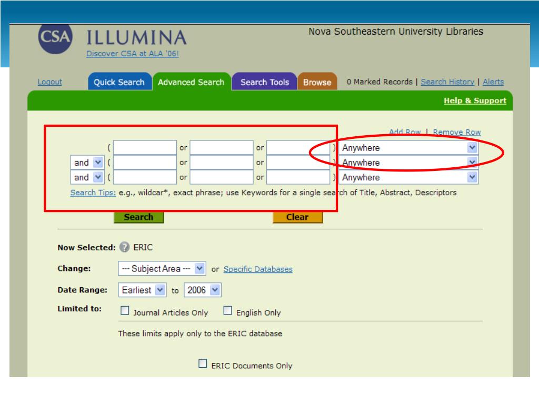This screenshot has width=539, height=404.
Task: Click the '0 Marked Records' text
Action: (x=380, y=82)
